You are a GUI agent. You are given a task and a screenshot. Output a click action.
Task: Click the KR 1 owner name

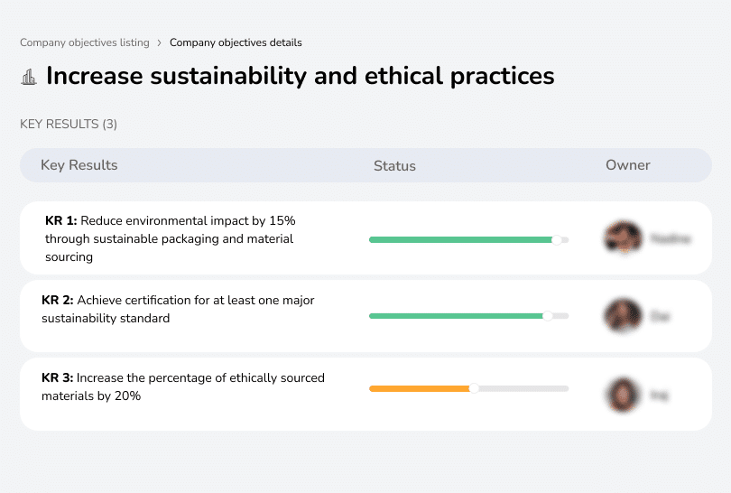[671, 238]
